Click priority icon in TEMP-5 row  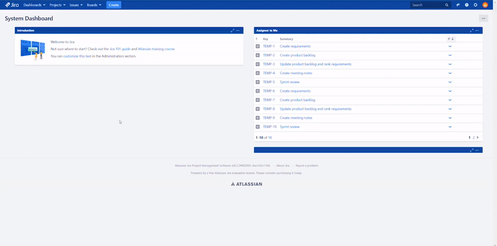pyautogui.click(x=450, y=82)
